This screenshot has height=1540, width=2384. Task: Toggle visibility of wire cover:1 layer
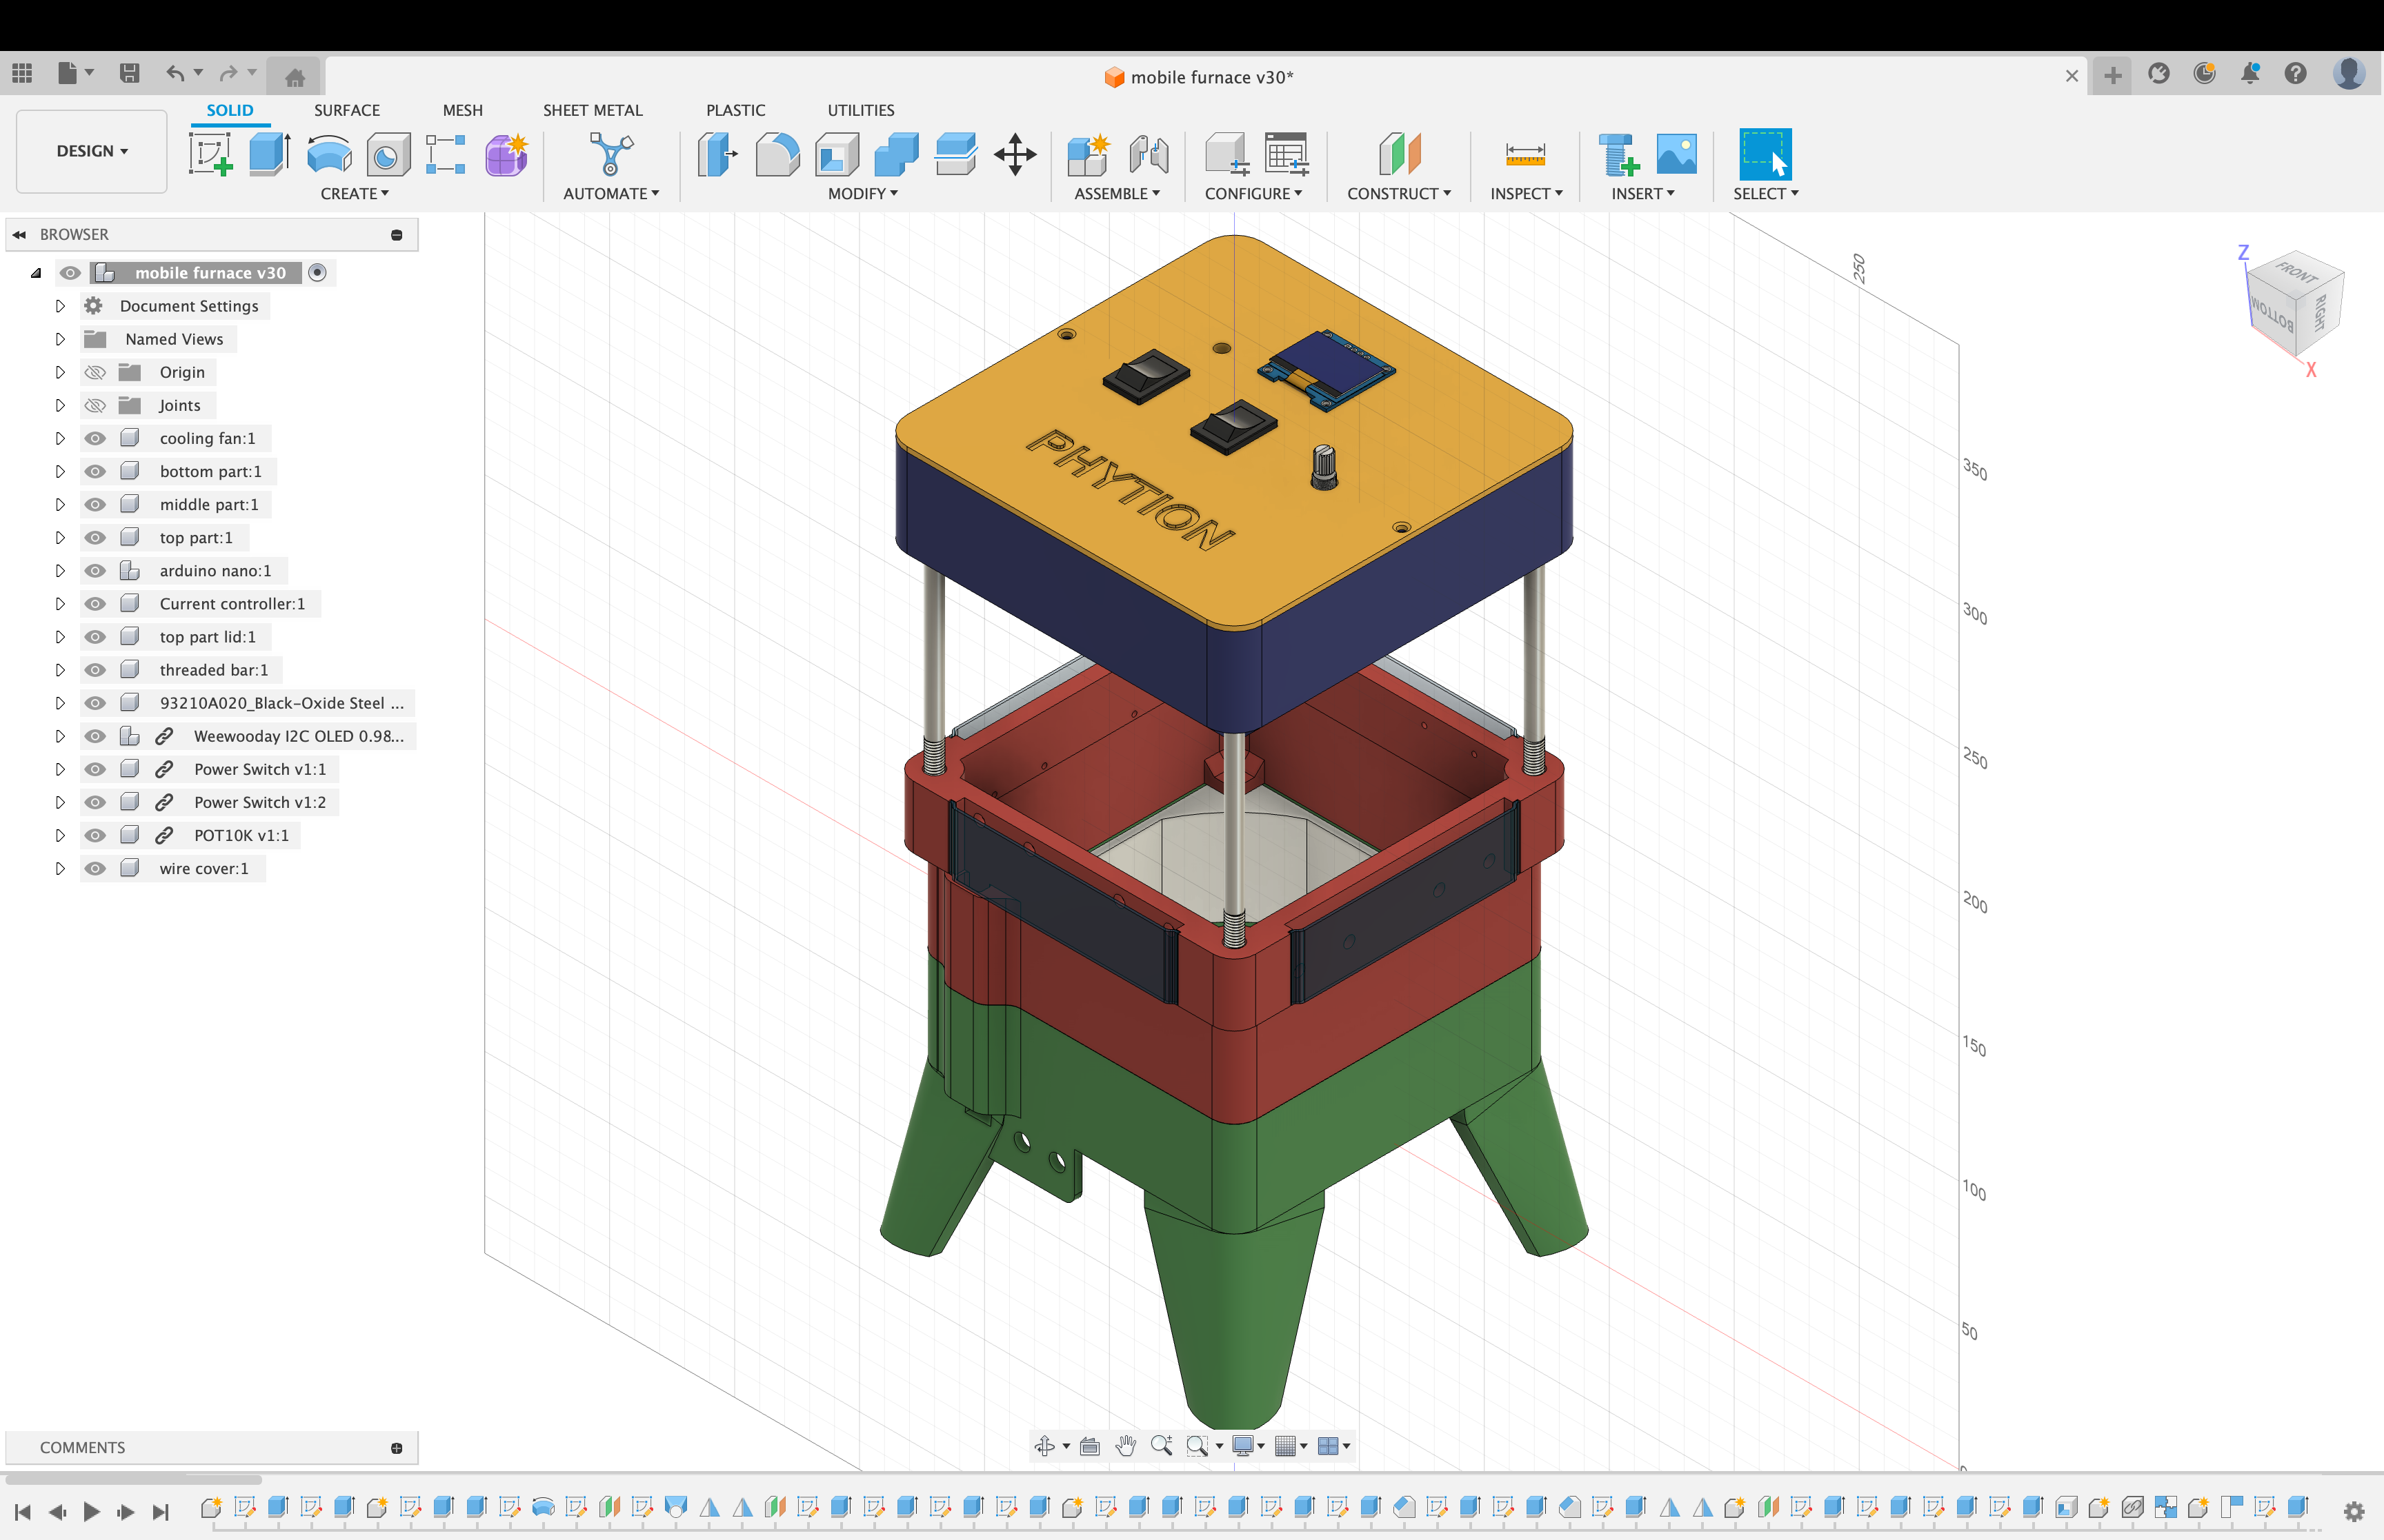pyautogui.click(x=99, y=868)
